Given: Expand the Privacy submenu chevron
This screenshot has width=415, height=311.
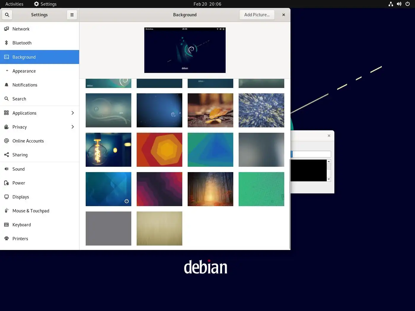Looking at the screenshot, I should (73, 127).
